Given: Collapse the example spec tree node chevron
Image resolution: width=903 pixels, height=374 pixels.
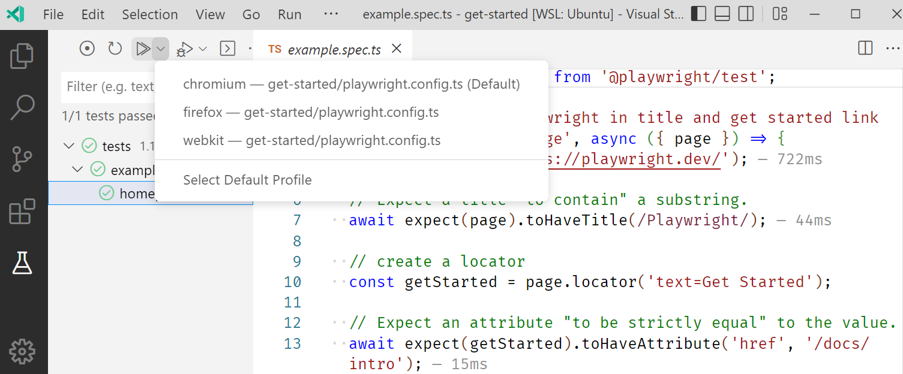Looking at the screenshot, I should coord(78,170).
